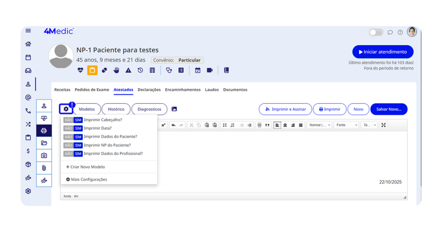
Task: Maximize the editor with fullscreen icon
Action: click(x=384, y=125)
